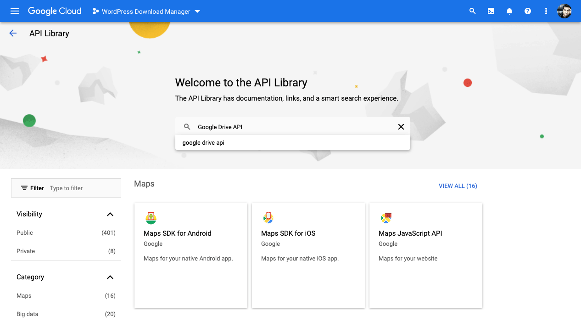The image size is (581, 323).
Task: Open your Google account avatar
Action: tap(564, 11)
